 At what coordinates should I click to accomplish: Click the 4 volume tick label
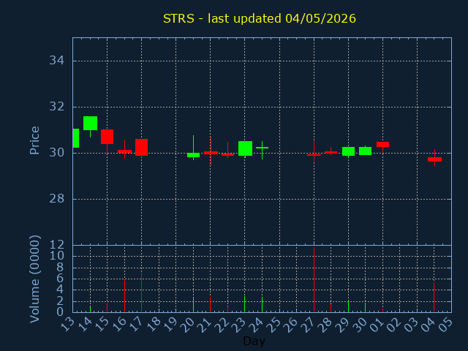coord(60,290)
